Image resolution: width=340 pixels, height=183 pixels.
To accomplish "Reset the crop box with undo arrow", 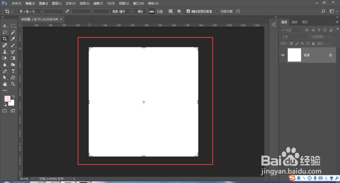I will tap(238, 11).
